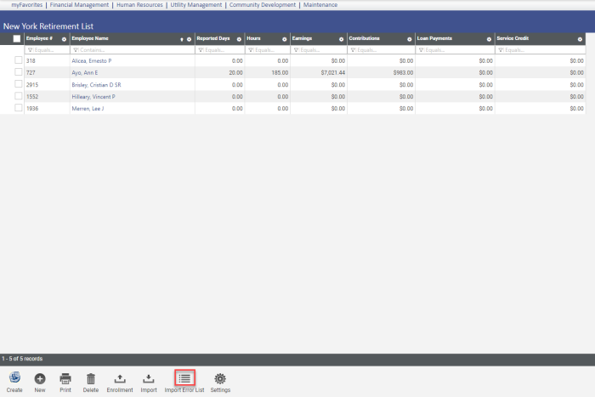Click the Create icon in bottom toolbar
The image size is (595, 397).
coord(14,378)
